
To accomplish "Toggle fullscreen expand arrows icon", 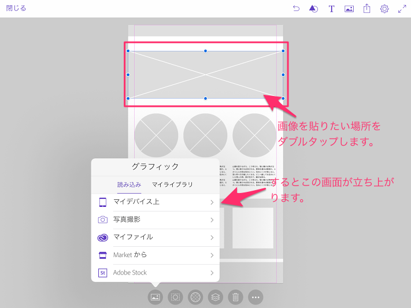I will pos(402,9).
